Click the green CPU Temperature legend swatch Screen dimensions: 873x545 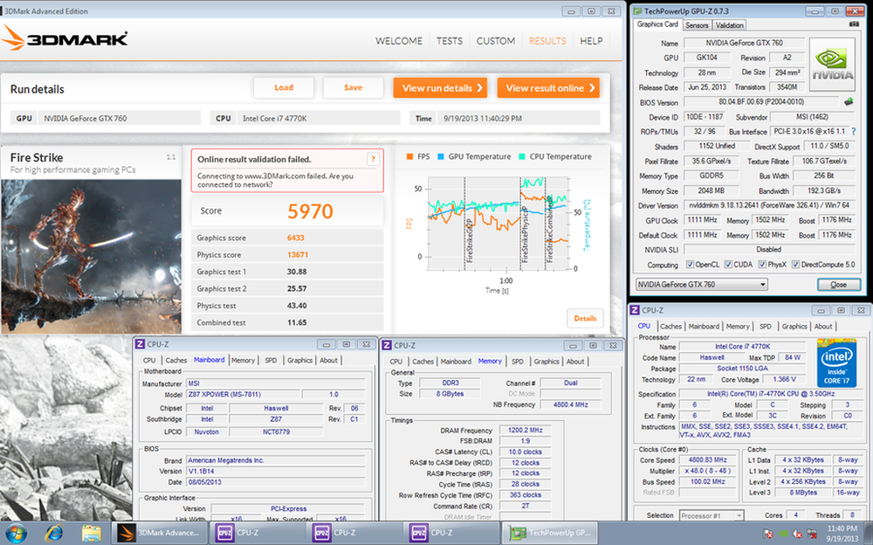(x=522, y=157)
